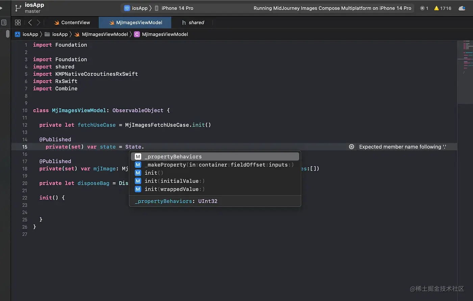Click the 'master' branch label
Viewport: 473px width, 301px height.
[32, 11]
